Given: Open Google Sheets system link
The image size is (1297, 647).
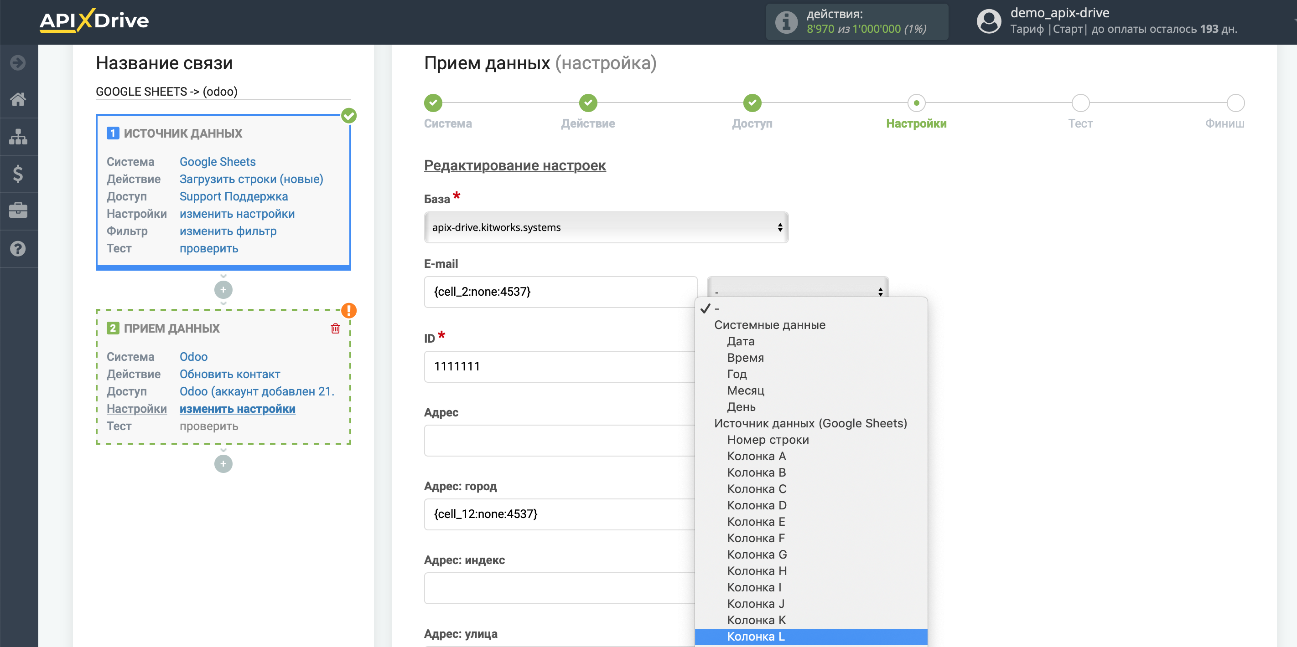Looking at the screenshot, I should click(218, 161).
